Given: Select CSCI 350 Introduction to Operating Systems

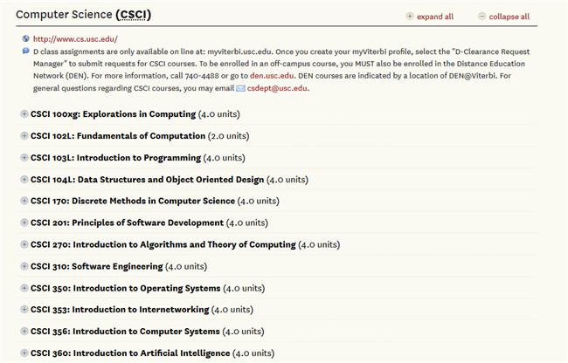Looking at the screenshot, I should point(125,288).
